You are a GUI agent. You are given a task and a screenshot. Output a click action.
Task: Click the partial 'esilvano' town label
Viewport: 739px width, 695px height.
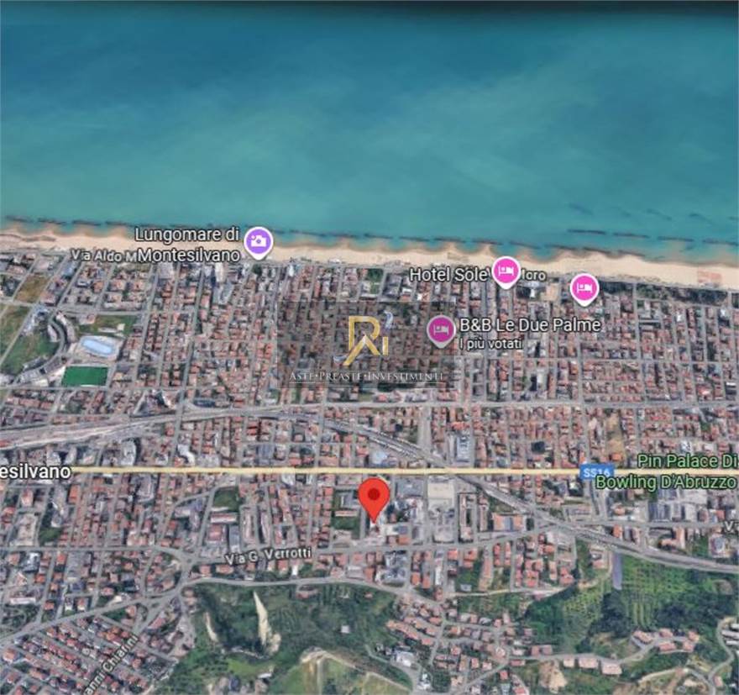(35, 472)
